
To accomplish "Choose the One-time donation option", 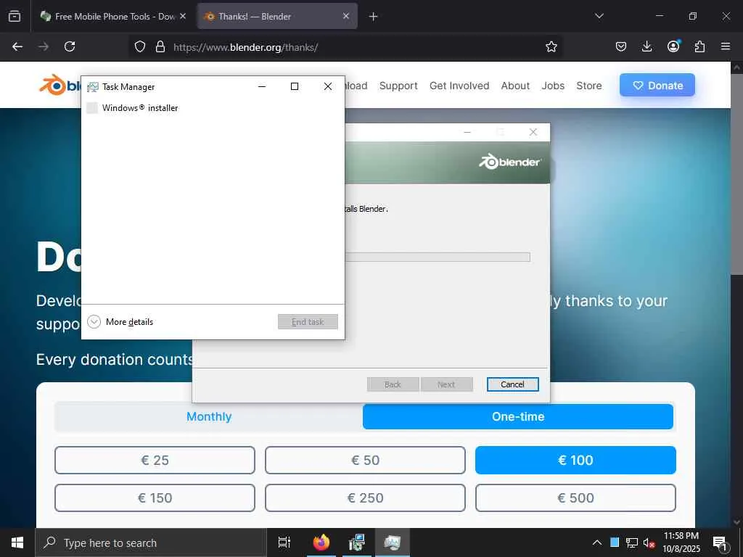I will [518, 417].
